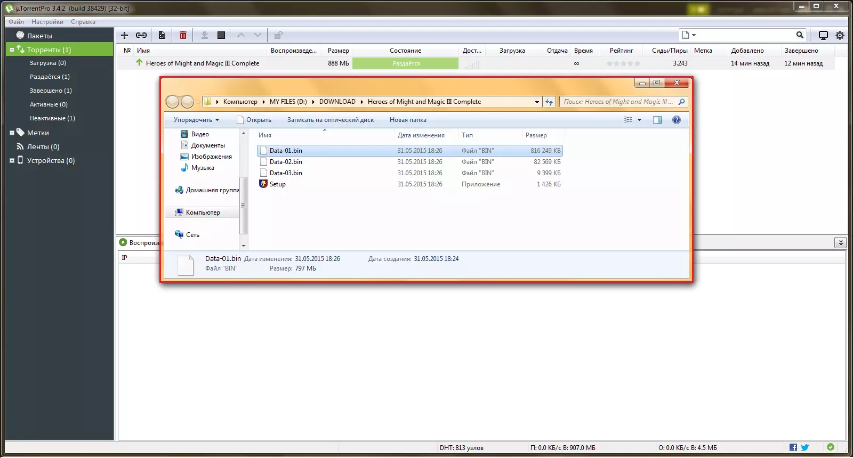Open uTorrent preferences gear icon
The height and width of the screenshot is (458, 853).
(x=840, y=35)
